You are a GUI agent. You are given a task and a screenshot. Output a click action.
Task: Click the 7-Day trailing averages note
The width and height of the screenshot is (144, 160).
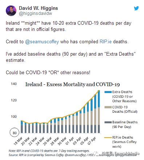(49, 151)
